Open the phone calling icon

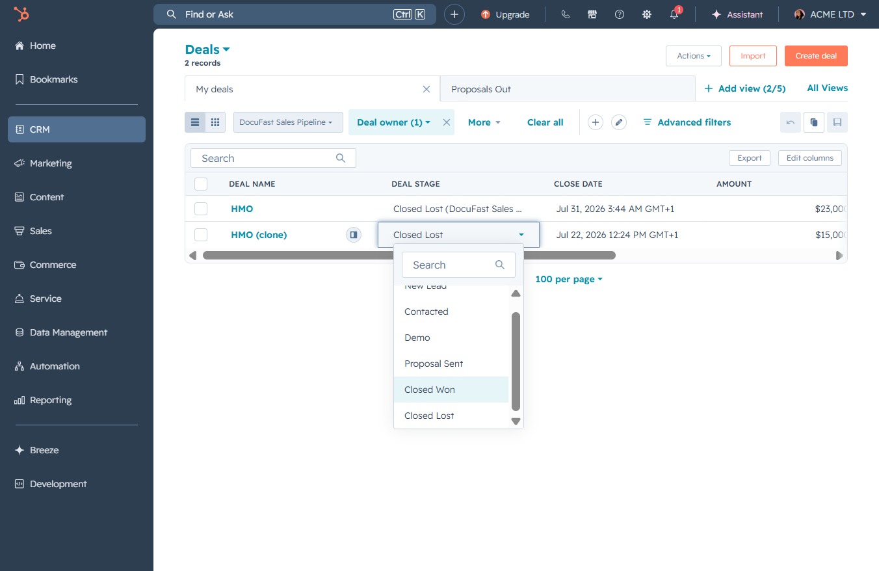565,14
